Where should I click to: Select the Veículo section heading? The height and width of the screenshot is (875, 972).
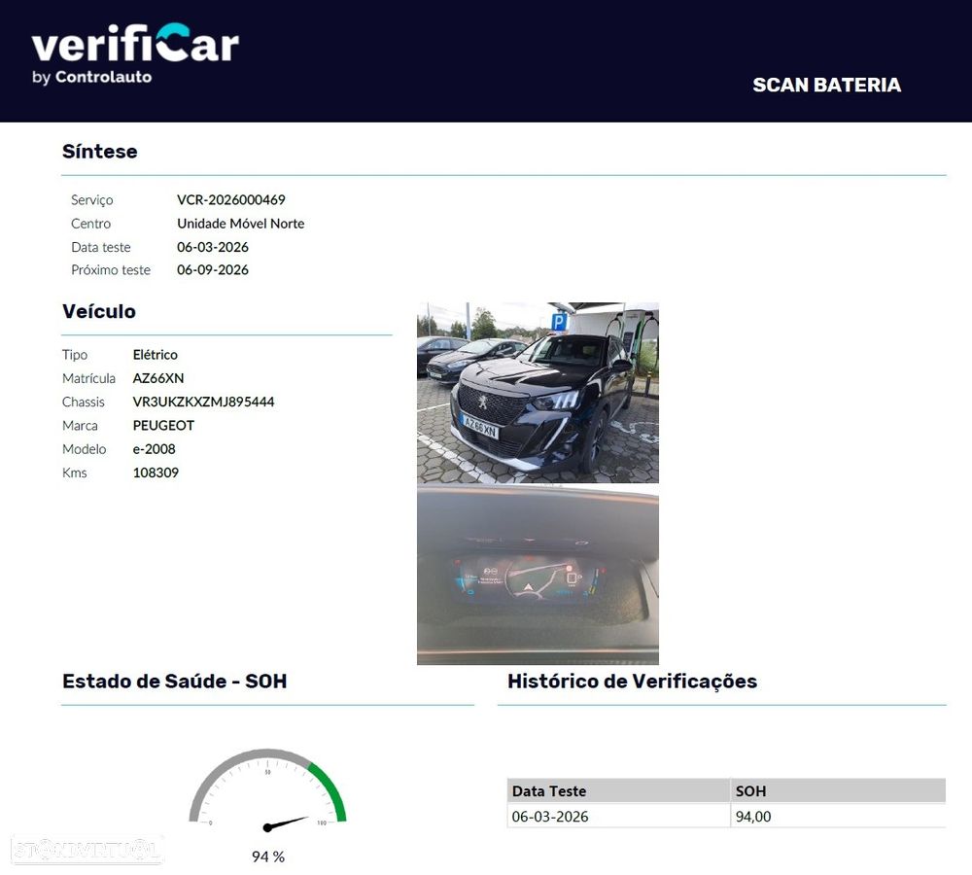[98, 311]
